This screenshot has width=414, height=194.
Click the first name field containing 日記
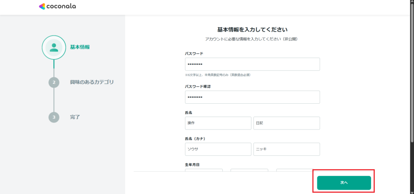(287, 123)
